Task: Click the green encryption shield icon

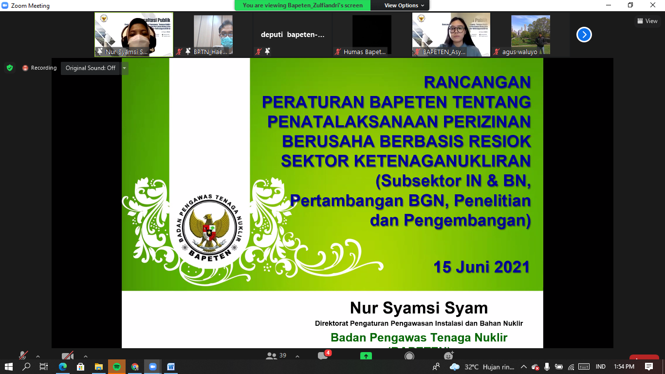Action: pos(10,68)
